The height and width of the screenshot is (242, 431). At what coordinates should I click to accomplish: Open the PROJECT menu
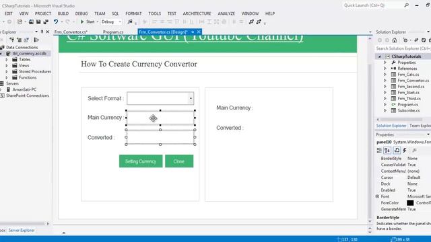(x=43, y=13)
